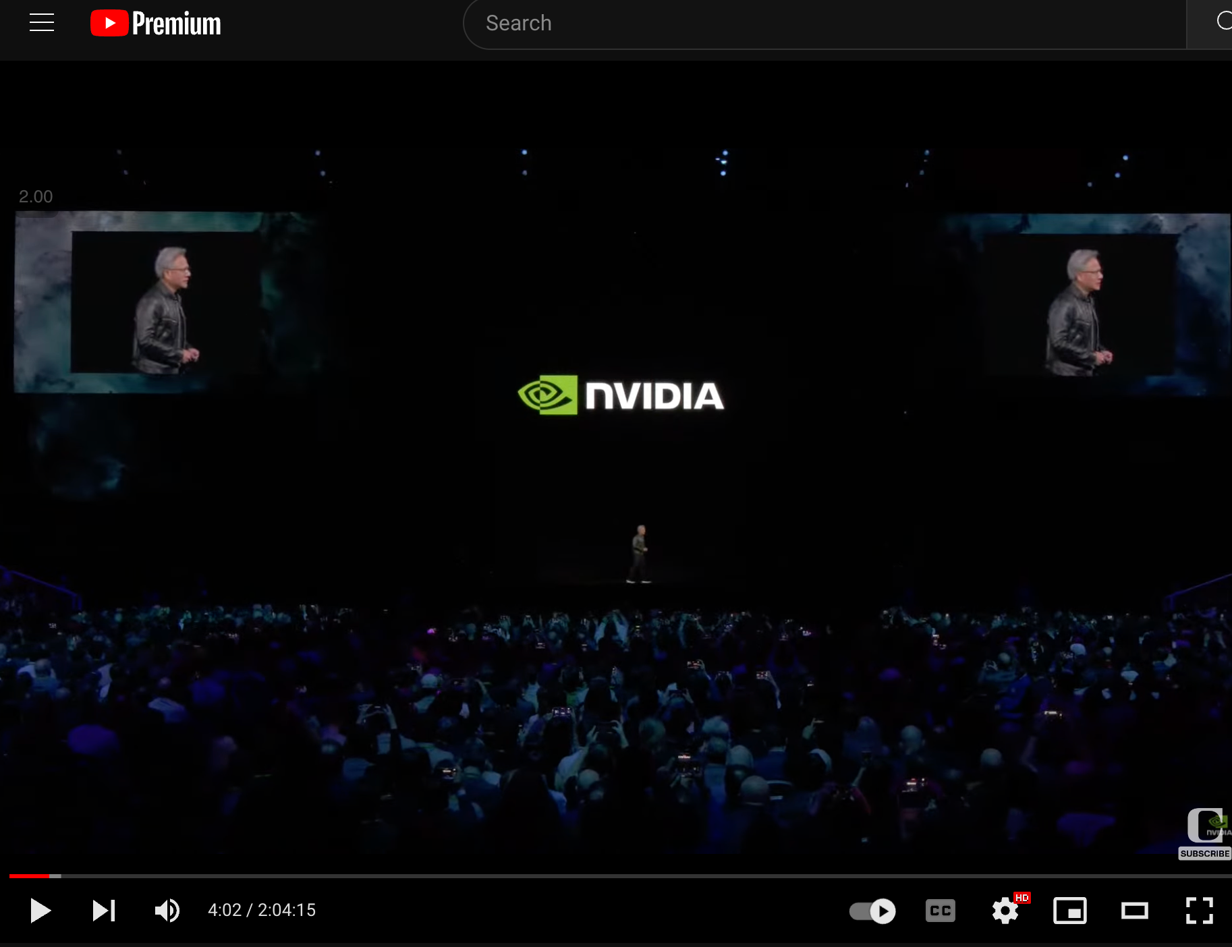1232x947 pixels.
Task: Open the miniplayer
Action: [x=1070, y=911]
